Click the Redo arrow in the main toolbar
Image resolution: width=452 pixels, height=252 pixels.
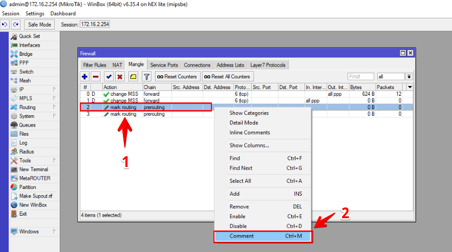pyautogui.click(x=16, y=25)
